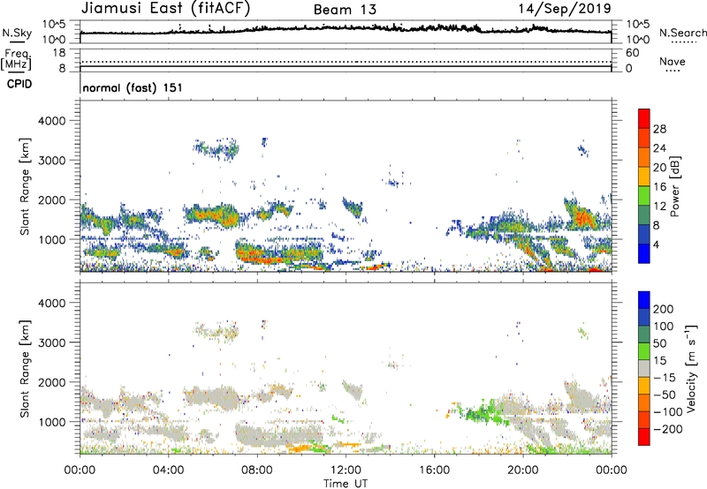Click the sky noise trace in top panel
Screen dimensions: 707x489
346,28
